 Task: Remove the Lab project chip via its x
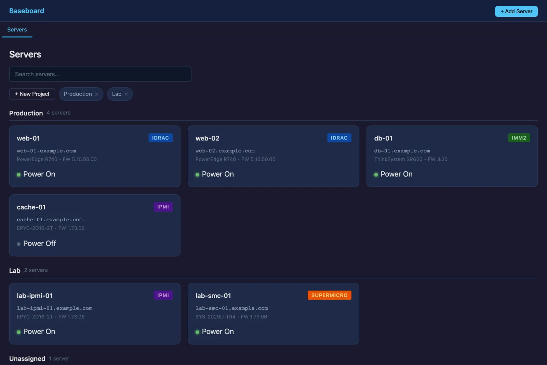coord(126,94)
